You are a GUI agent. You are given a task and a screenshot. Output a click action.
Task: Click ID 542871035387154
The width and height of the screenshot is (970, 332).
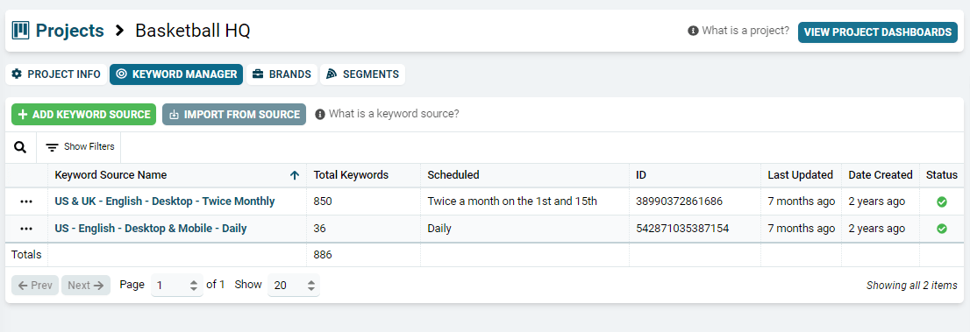pyautogui.click(x=681, y=229)
